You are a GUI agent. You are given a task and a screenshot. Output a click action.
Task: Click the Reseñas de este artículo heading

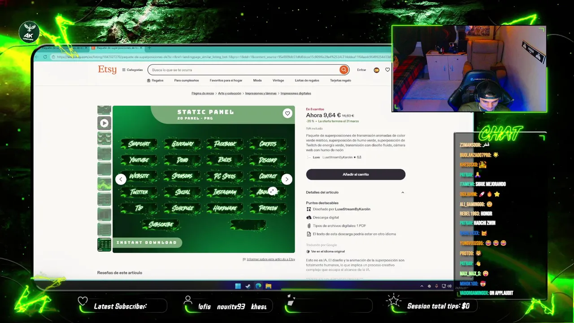120,273
